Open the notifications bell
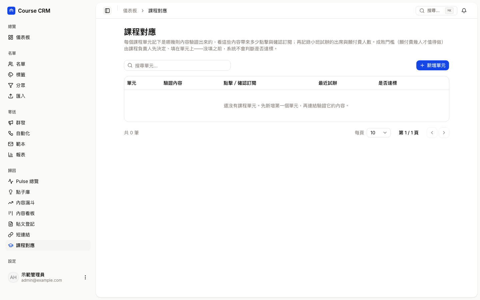This screenshot has width=480, height=300. coord(464,11)
